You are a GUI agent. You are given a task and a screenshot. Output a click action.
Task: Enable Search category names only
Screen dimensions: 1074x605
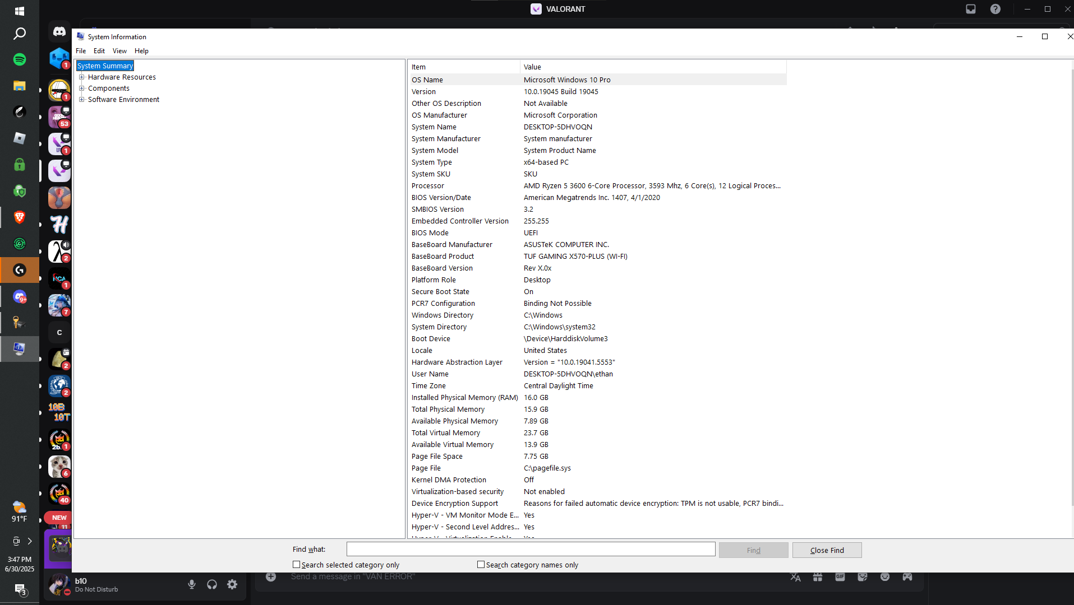(x=481, y=565)
